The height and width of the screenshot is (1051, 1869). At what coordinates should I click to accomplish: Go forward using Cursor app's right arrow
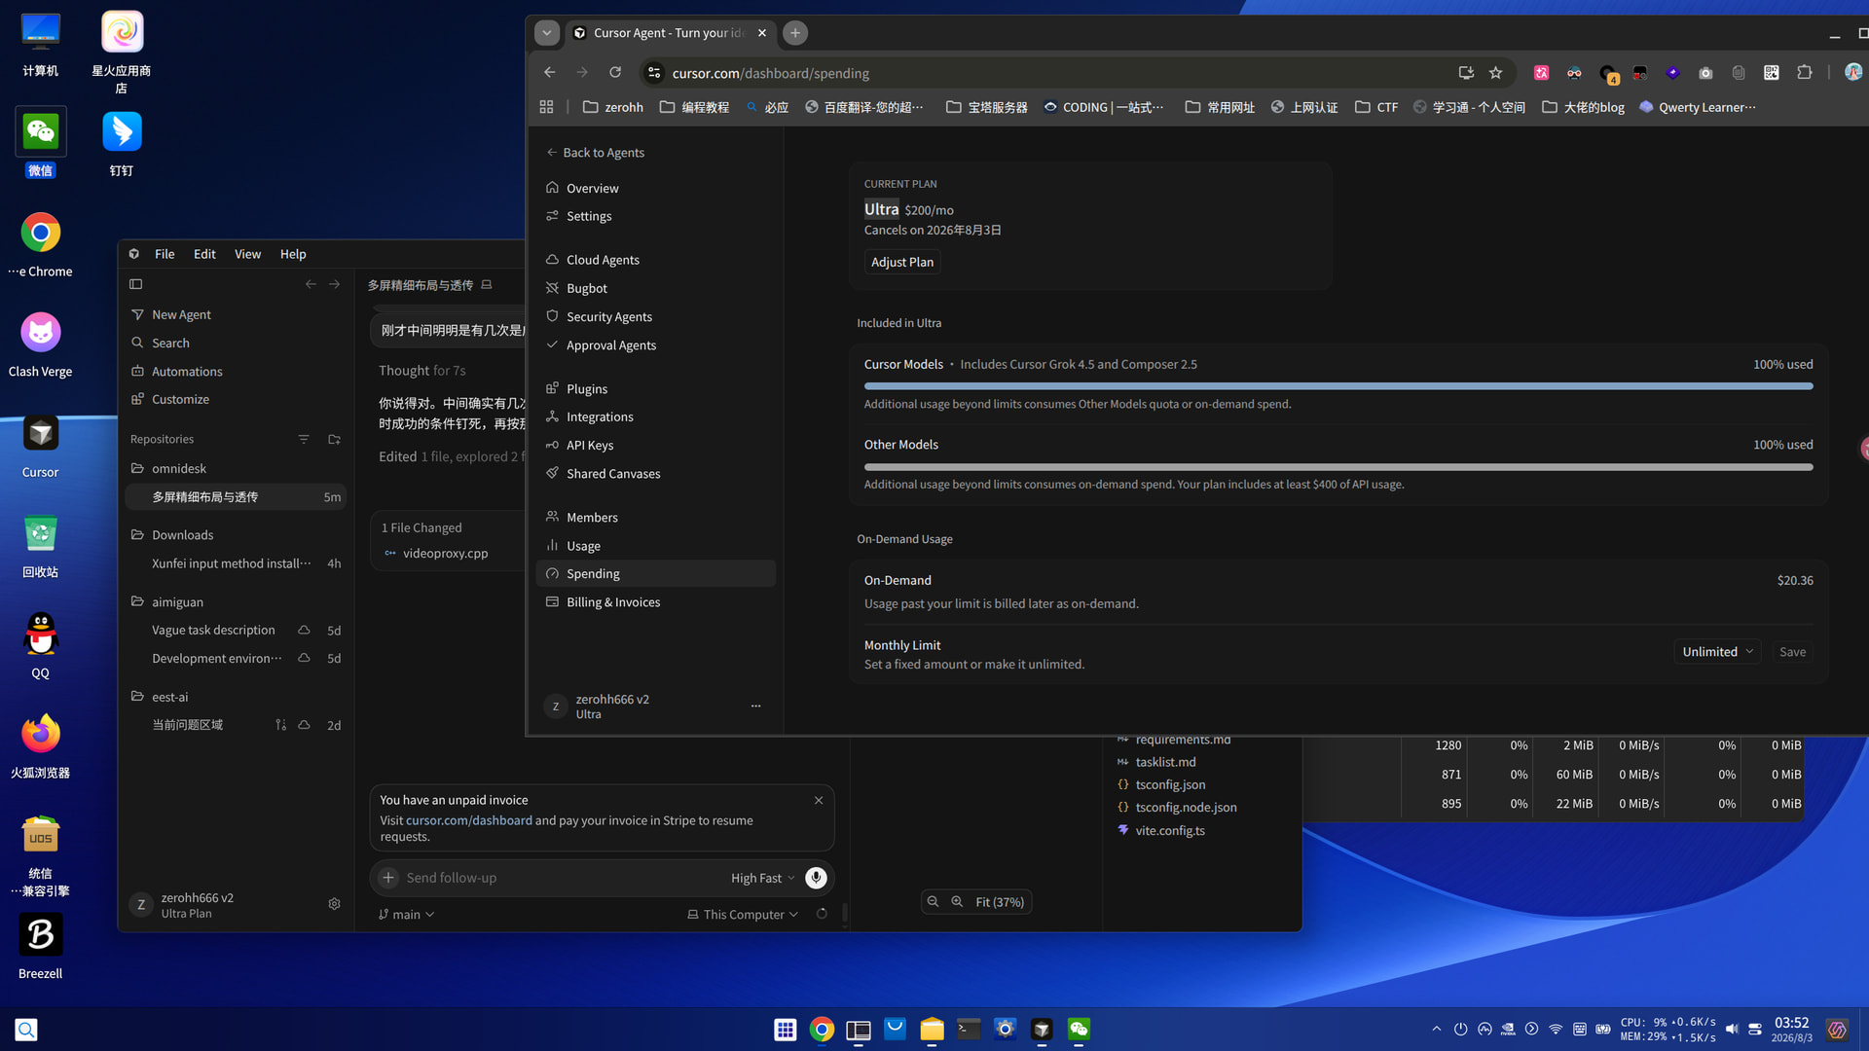(334, 284)
